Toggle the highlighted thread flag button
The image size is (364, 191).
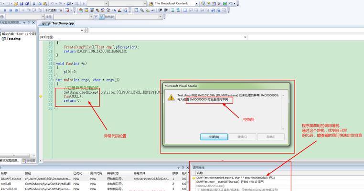[101, 17]
